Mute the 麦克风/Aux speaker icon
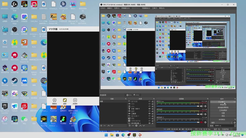The image size is (246, 138). tap(202, 106)
